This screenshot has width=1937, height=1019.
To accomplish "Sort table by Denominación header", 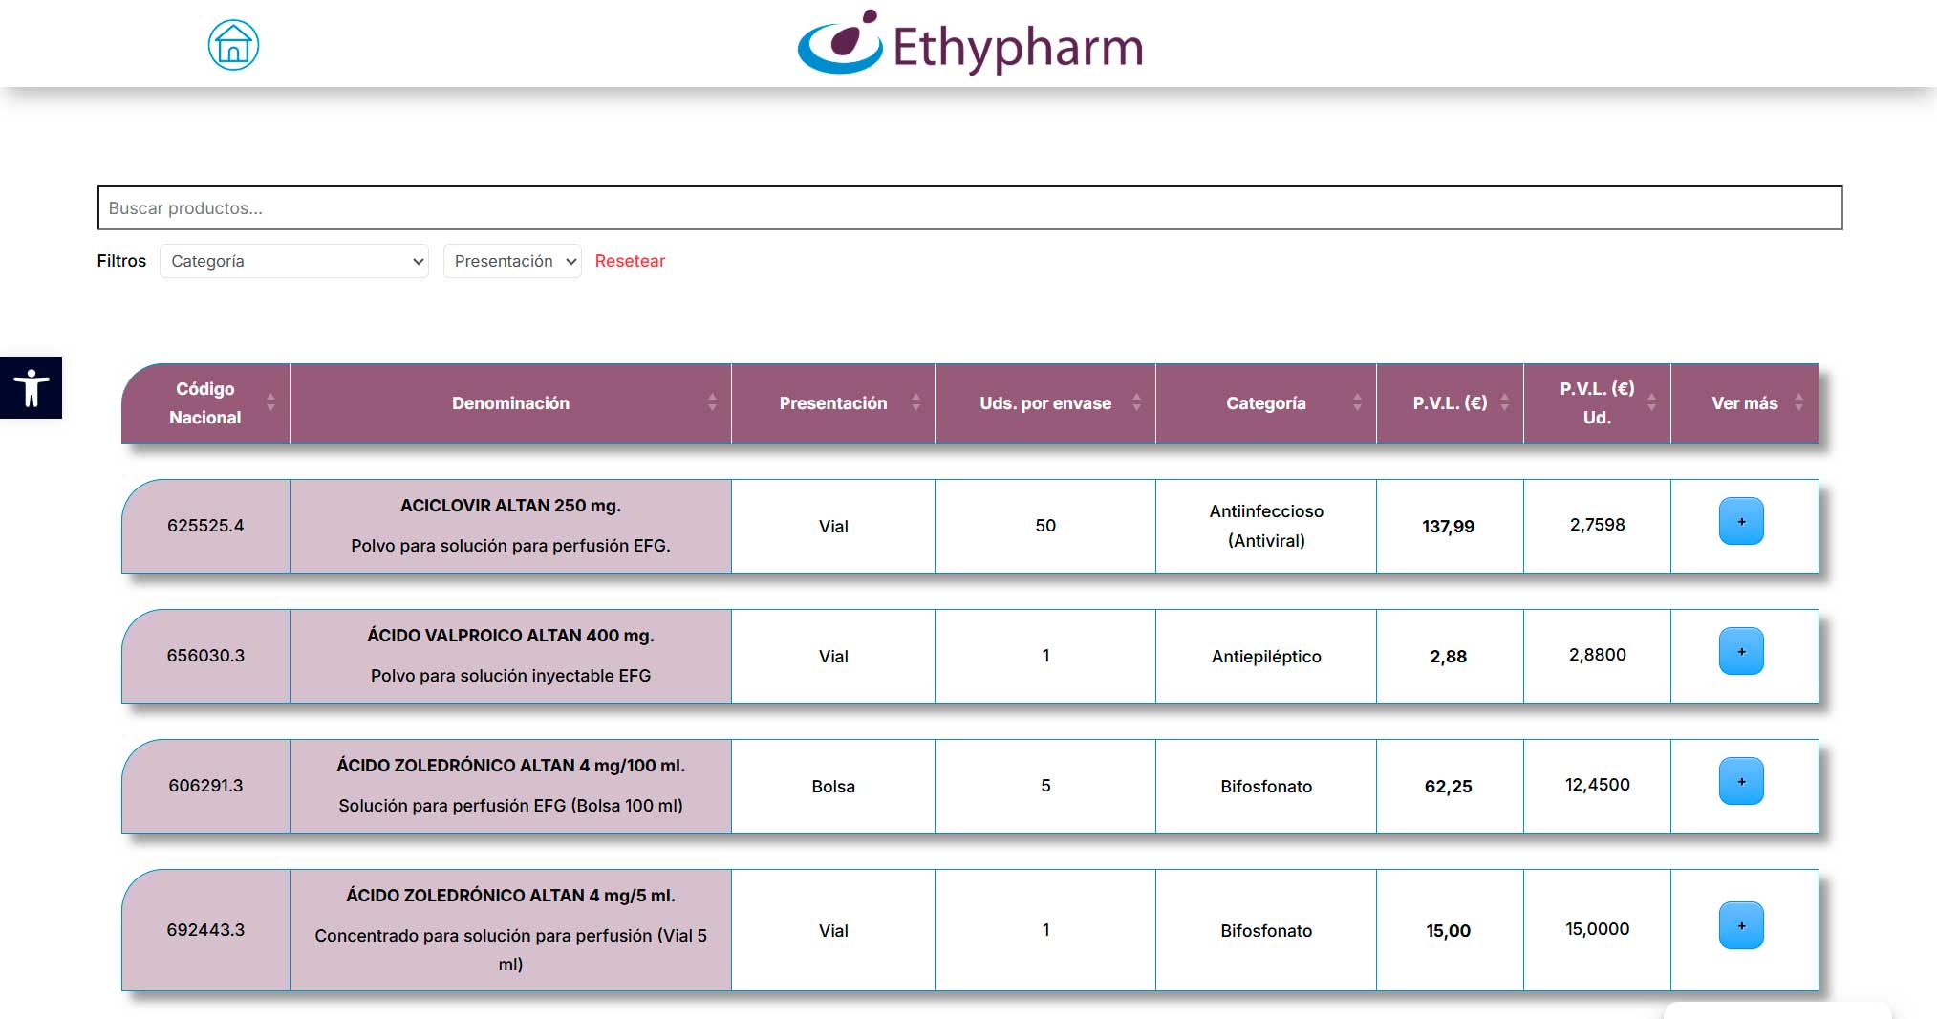I will coord(510,403).
